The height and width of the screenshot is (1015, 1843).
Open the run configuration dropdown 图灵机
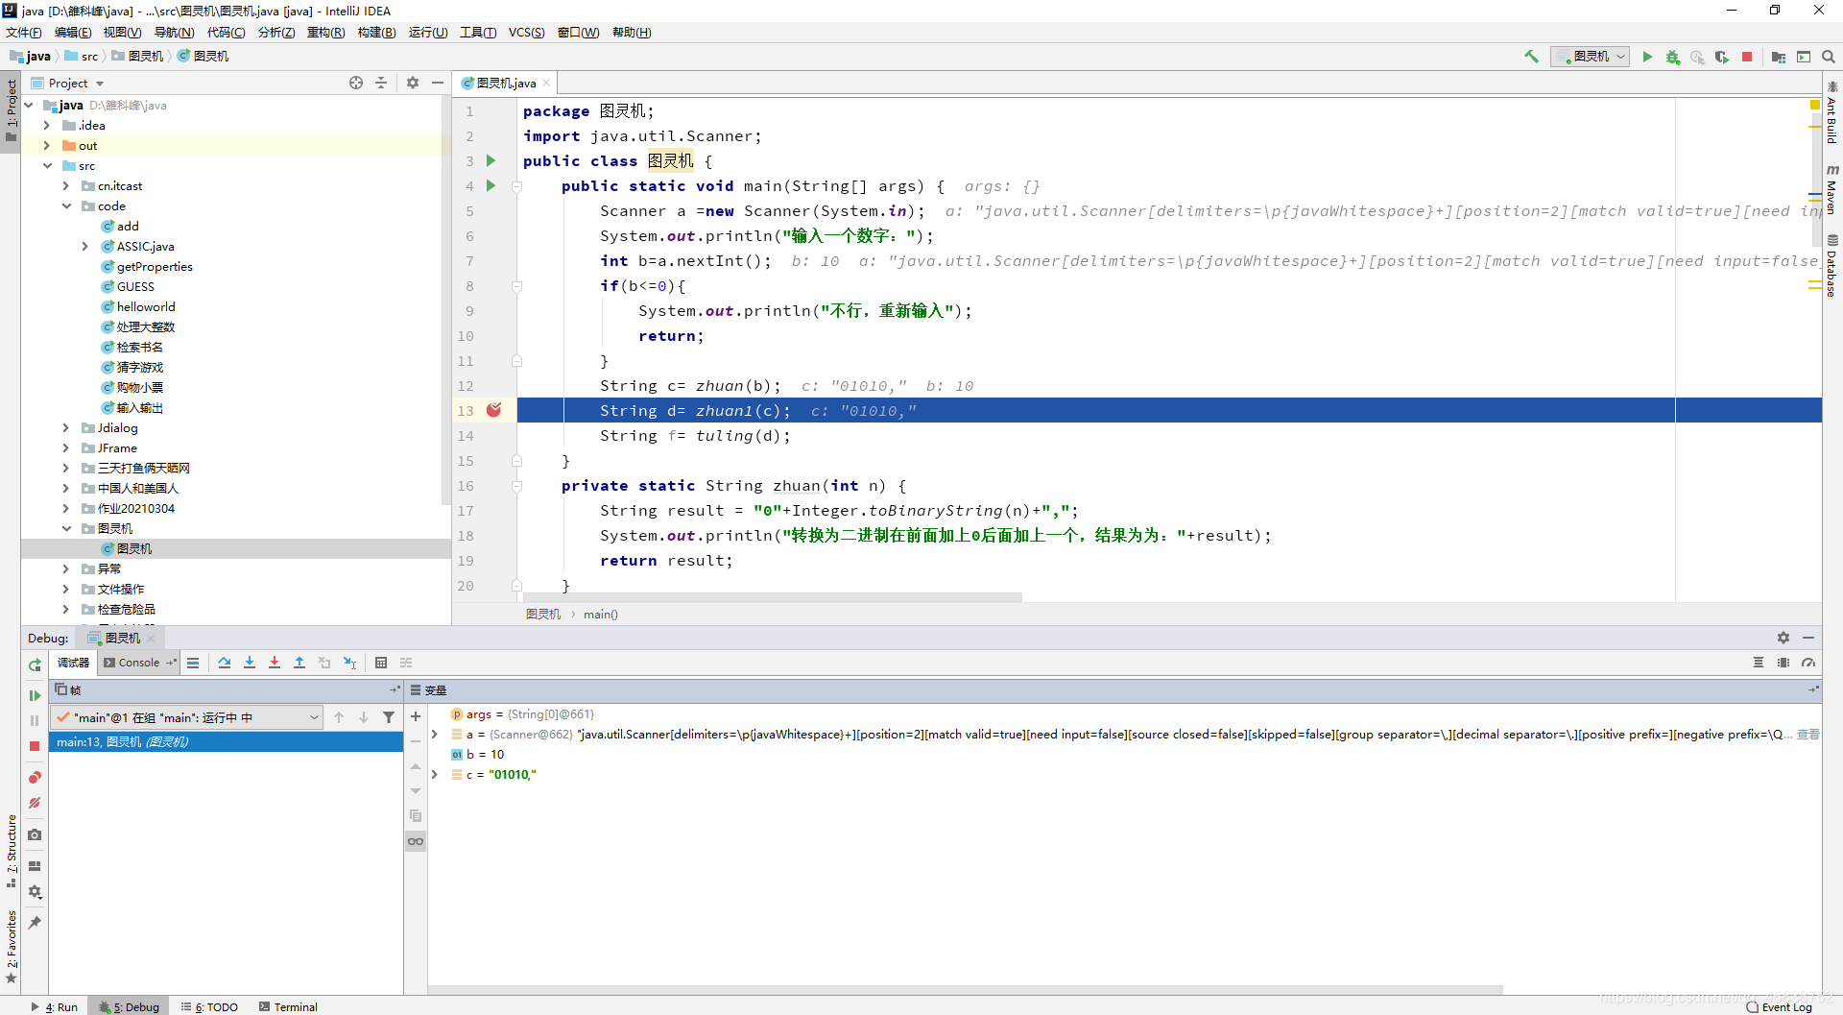coord(1591,57)
